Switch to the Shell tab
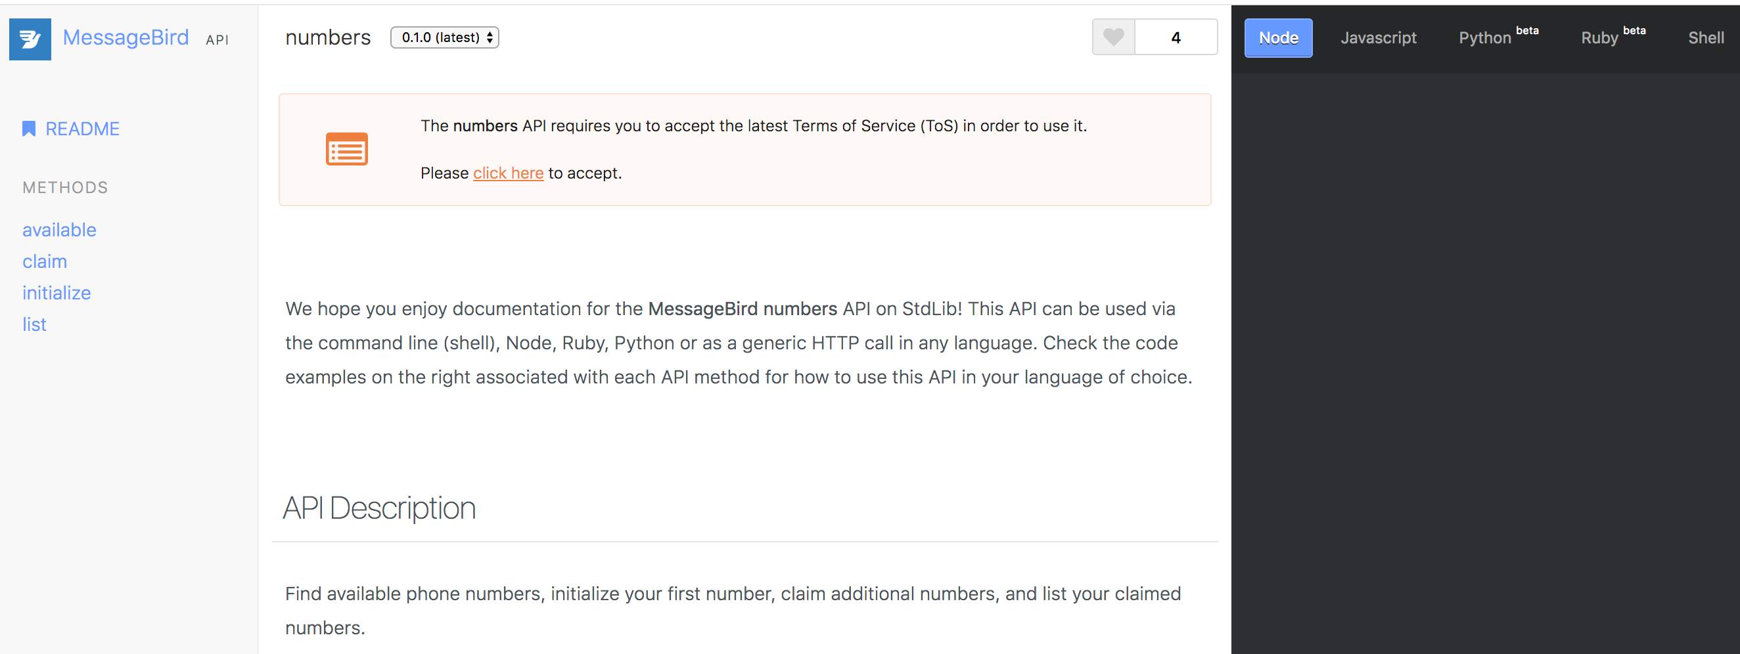The image size is (1740, 654). point(1706,38)
